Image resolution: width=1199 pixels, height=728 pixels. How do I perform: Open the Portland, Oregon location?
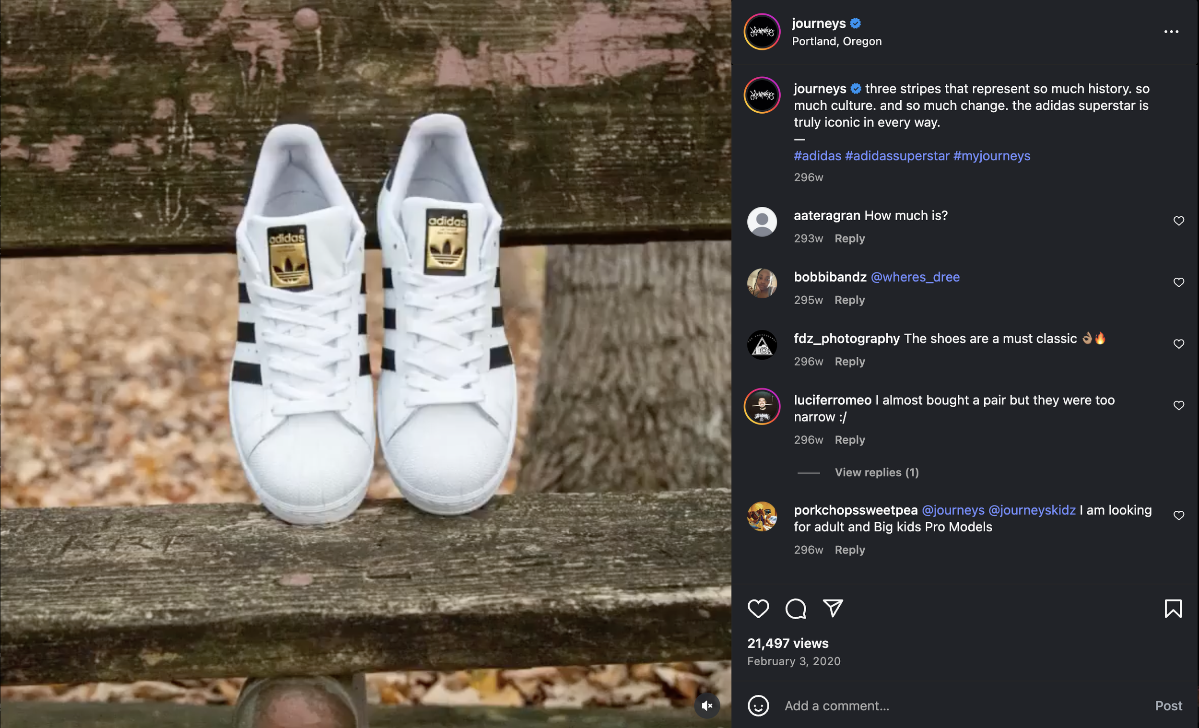(x=836, y=41)
